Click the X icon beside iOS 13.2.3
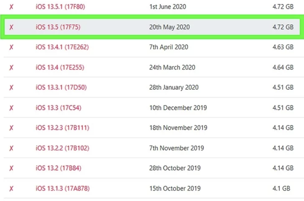This screenshot has height=201, width=304. coord(12,128)
